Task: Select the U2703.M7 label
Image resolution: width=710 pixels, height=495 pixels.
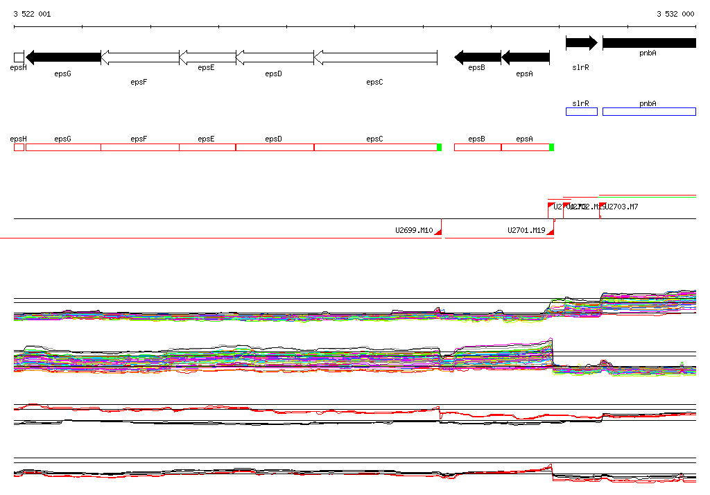Action: [622, 207]
